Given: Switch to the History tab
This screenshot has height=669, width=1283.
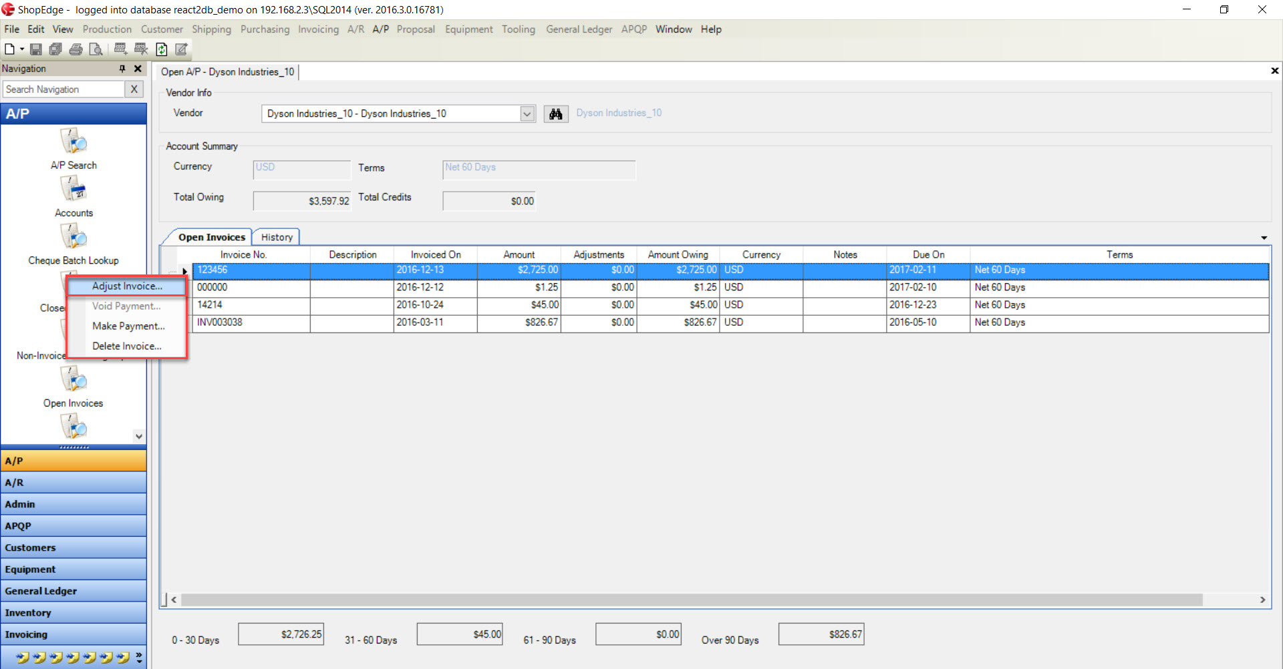Looking at the screenshot, I should tap(277, 237).
